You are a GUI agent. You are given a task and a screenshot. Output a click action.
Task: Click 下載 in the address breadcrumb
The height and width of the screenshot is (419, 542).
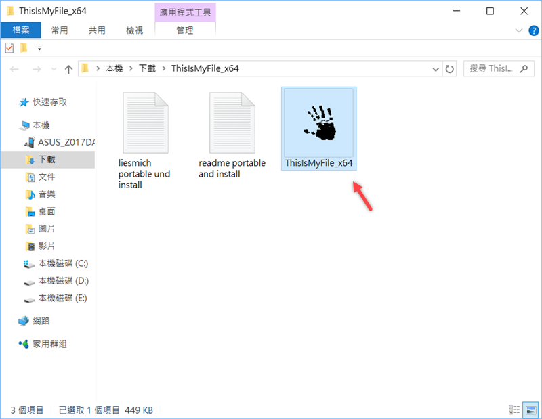pos(147,68)
